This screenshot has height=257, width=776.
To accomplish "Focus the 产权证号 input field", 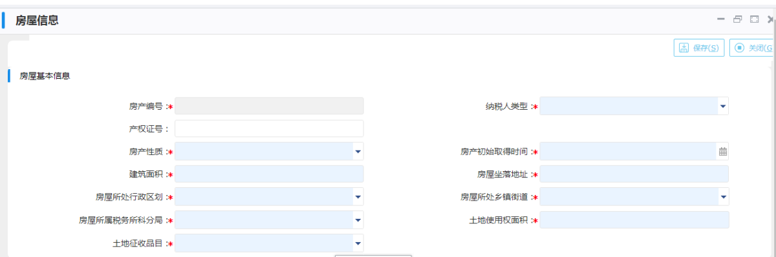I will click(x=269, y=128).
